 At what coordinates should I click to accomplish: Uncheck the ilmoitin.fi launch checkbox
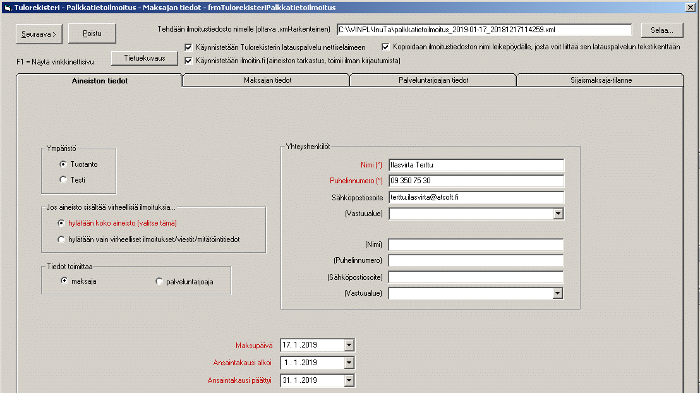pyautogui.click(x=189, y=61)
